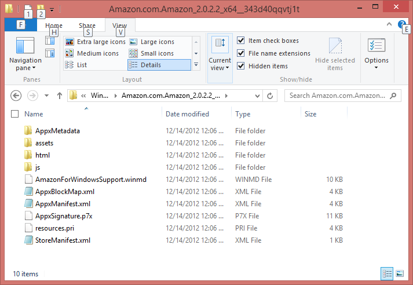
Task: Click Properties in the Quick Access toolbar
Action: 28,8
